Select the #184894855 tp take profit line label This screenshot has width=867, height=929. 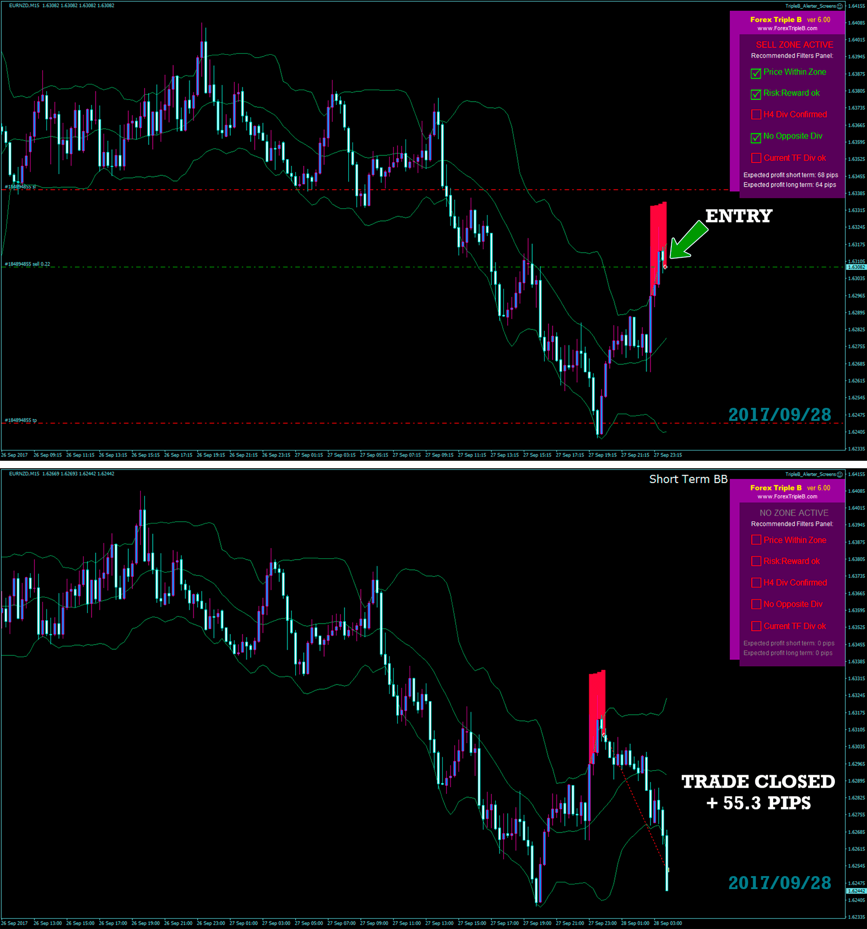point(20,420)
